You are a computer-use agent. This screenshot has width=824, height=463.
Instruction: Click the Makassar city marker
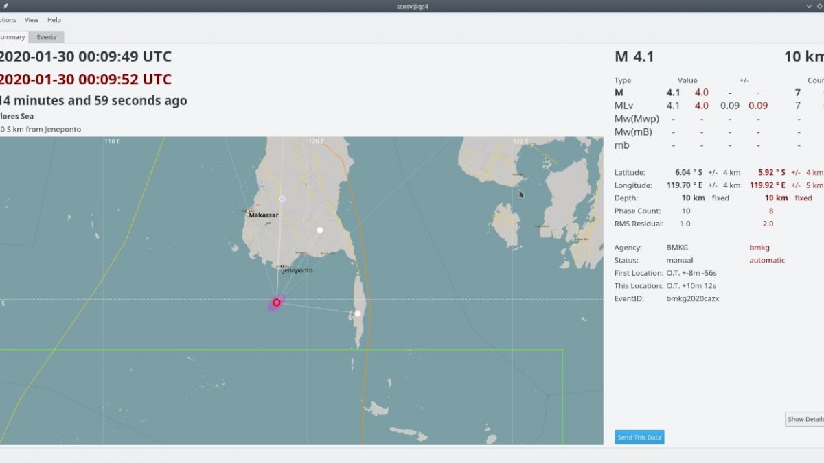[248, 211]
